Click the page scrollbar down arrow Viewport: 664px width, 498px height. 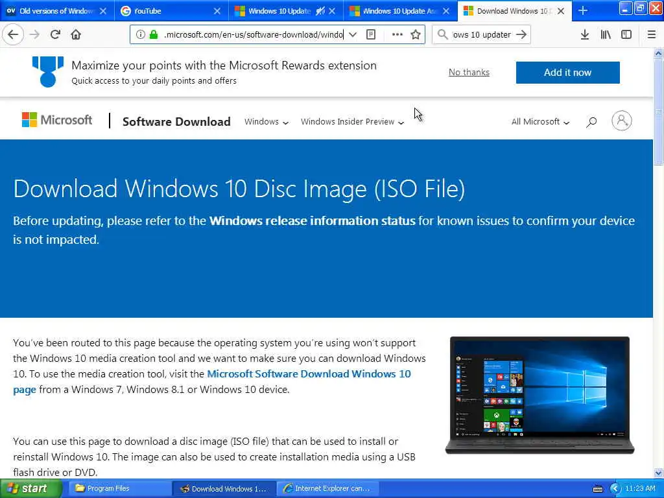click(658, 473)
